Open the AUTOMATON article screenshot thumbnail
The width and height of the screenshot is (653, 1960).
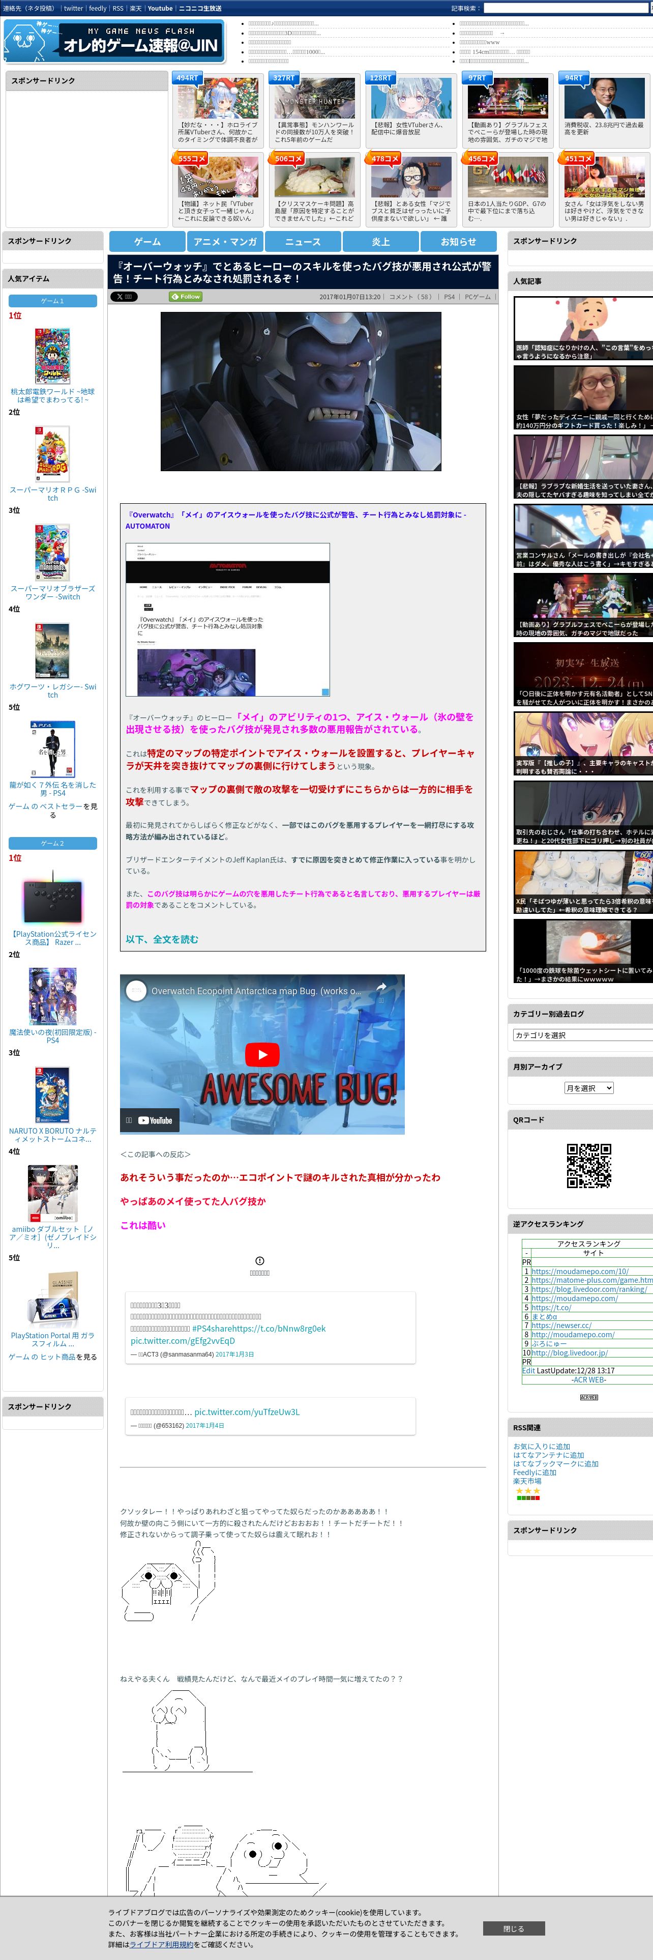point(227,619)
